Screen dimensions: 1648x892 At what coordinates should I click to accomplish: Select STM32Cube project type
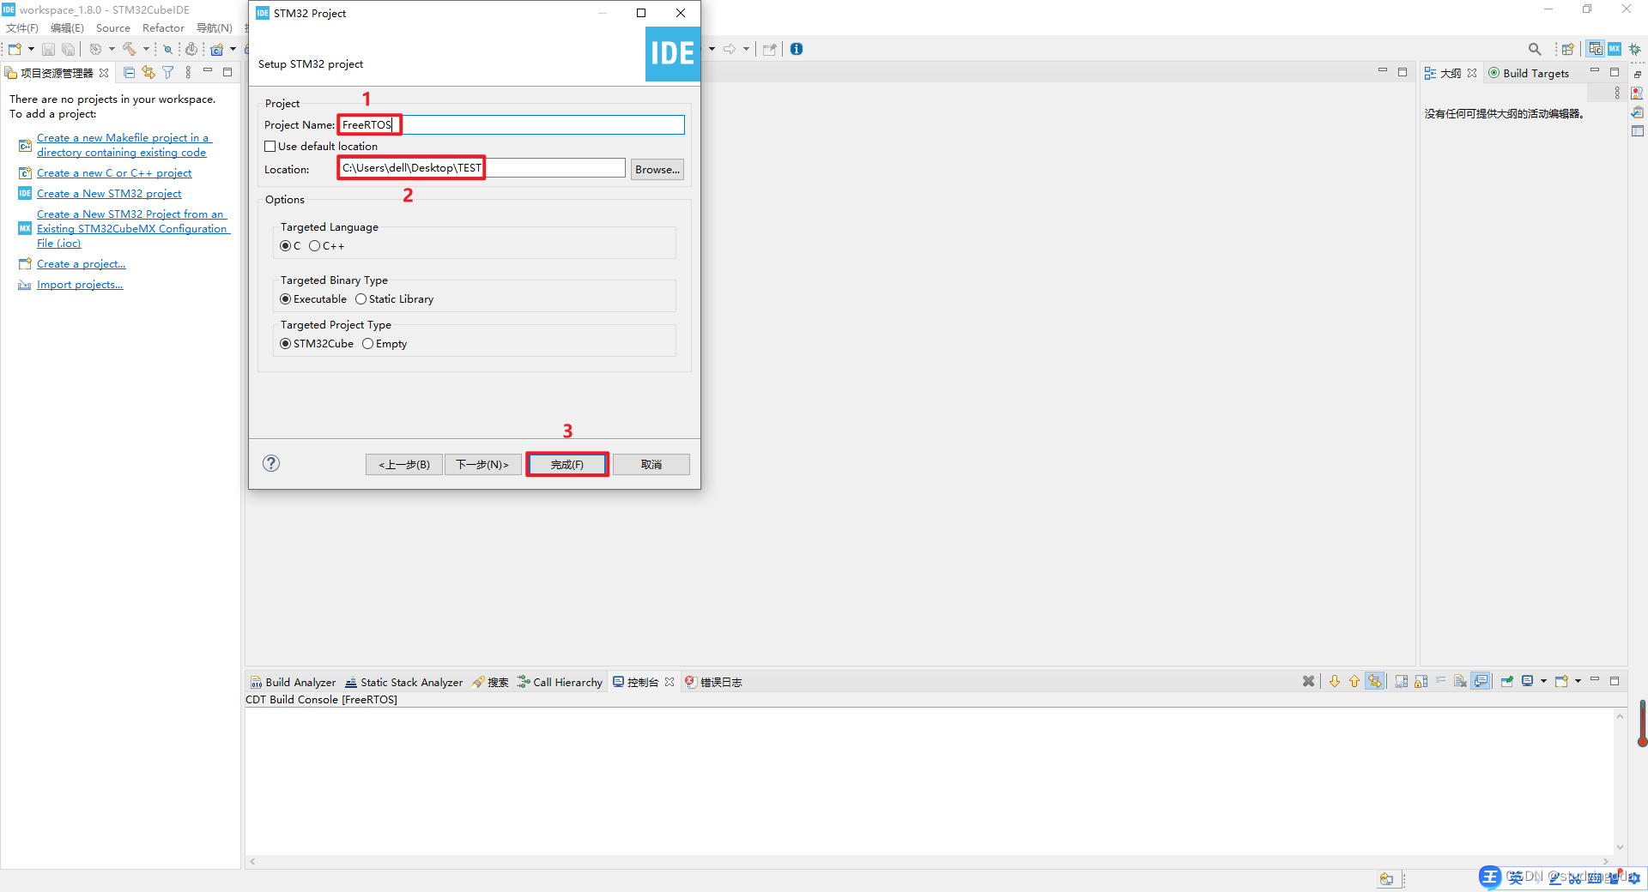coord(286,344)
